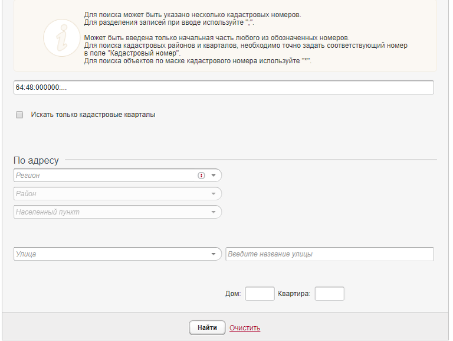Click the information 'i' icon
453x341 pixels.
tap(61, 38)
